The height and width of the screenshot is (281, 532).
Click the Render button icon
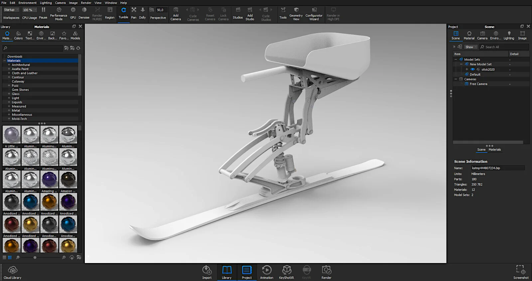[x=326, y=270]
